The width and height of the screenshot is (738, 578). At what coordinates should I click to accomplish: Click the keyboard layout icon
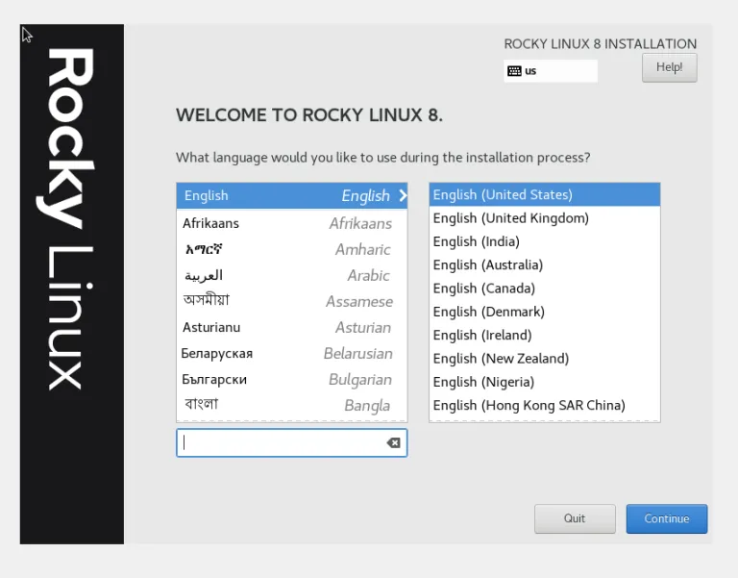514,71
